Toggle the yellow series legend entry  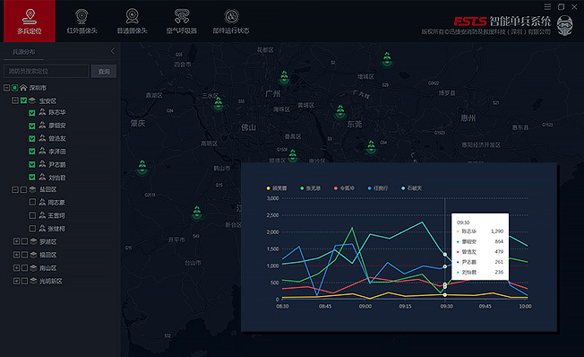277,188
